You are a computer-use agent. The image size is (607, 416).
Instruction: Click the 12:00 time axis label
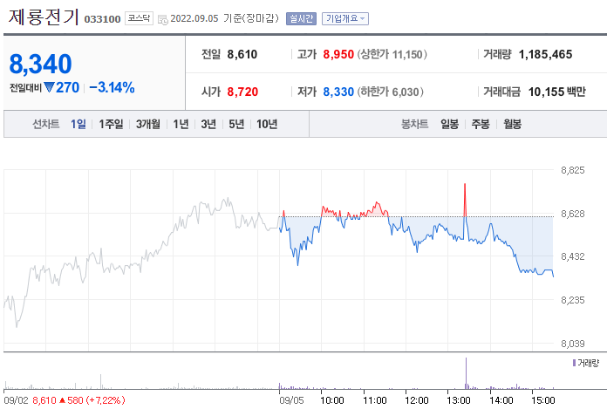(x=417, y=400)
